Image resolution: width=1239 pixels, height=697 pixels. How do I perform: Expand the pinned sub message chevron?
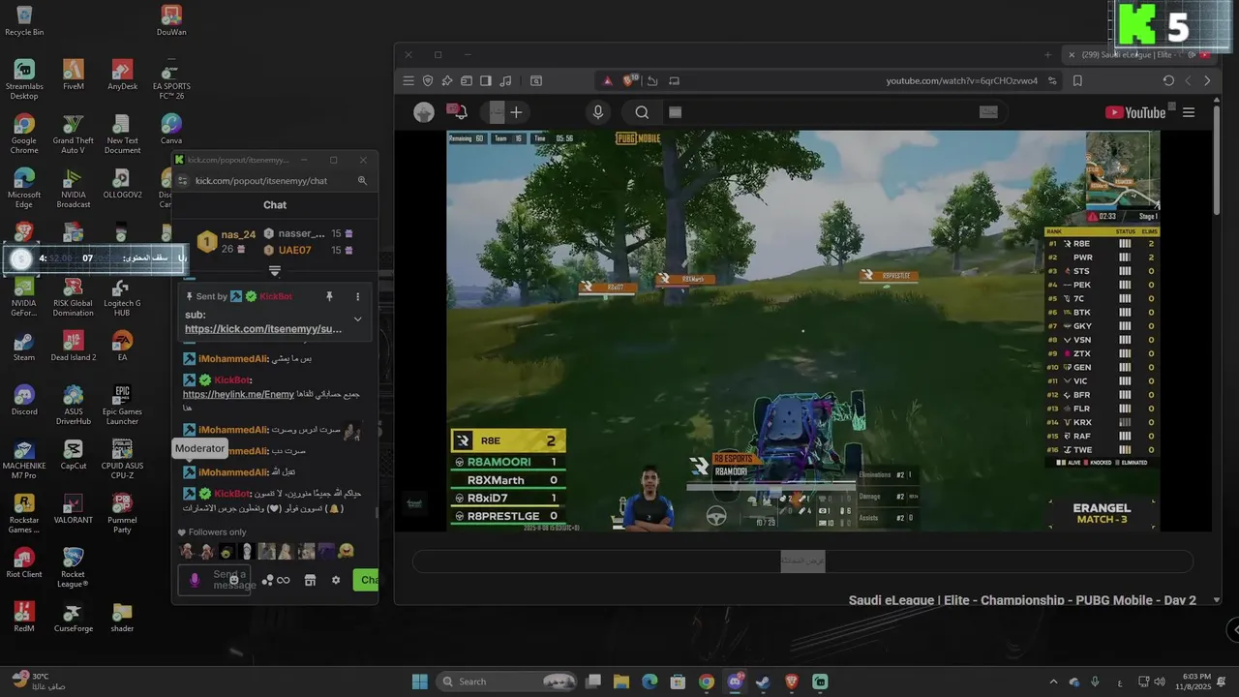tap(357, 318)
